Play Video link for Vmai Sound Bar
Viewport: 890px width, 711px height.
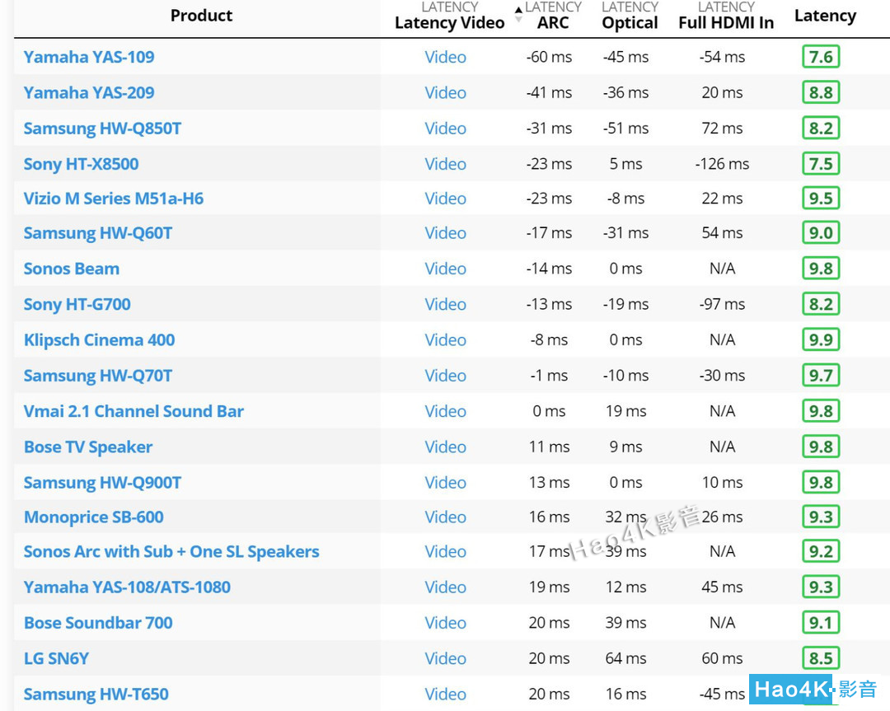pyautogui.click(x=446, y=411)
